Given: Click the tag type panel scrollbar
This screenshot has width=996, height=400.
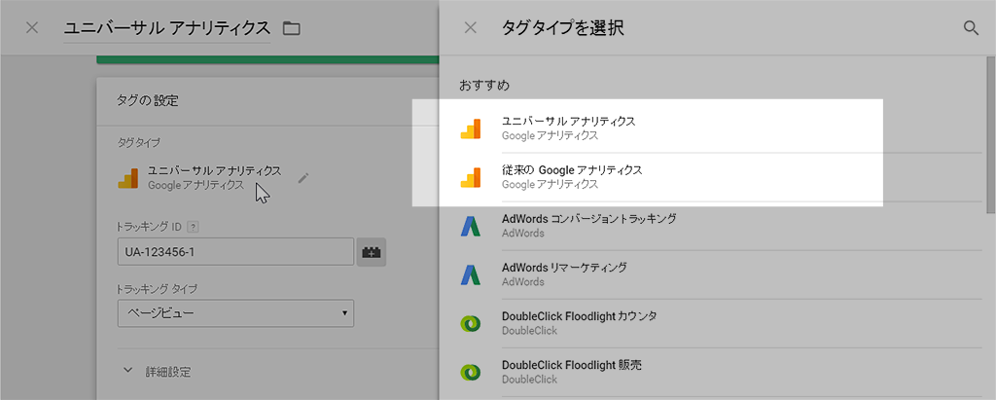Looking at the screenshot, I should point(990,134).
